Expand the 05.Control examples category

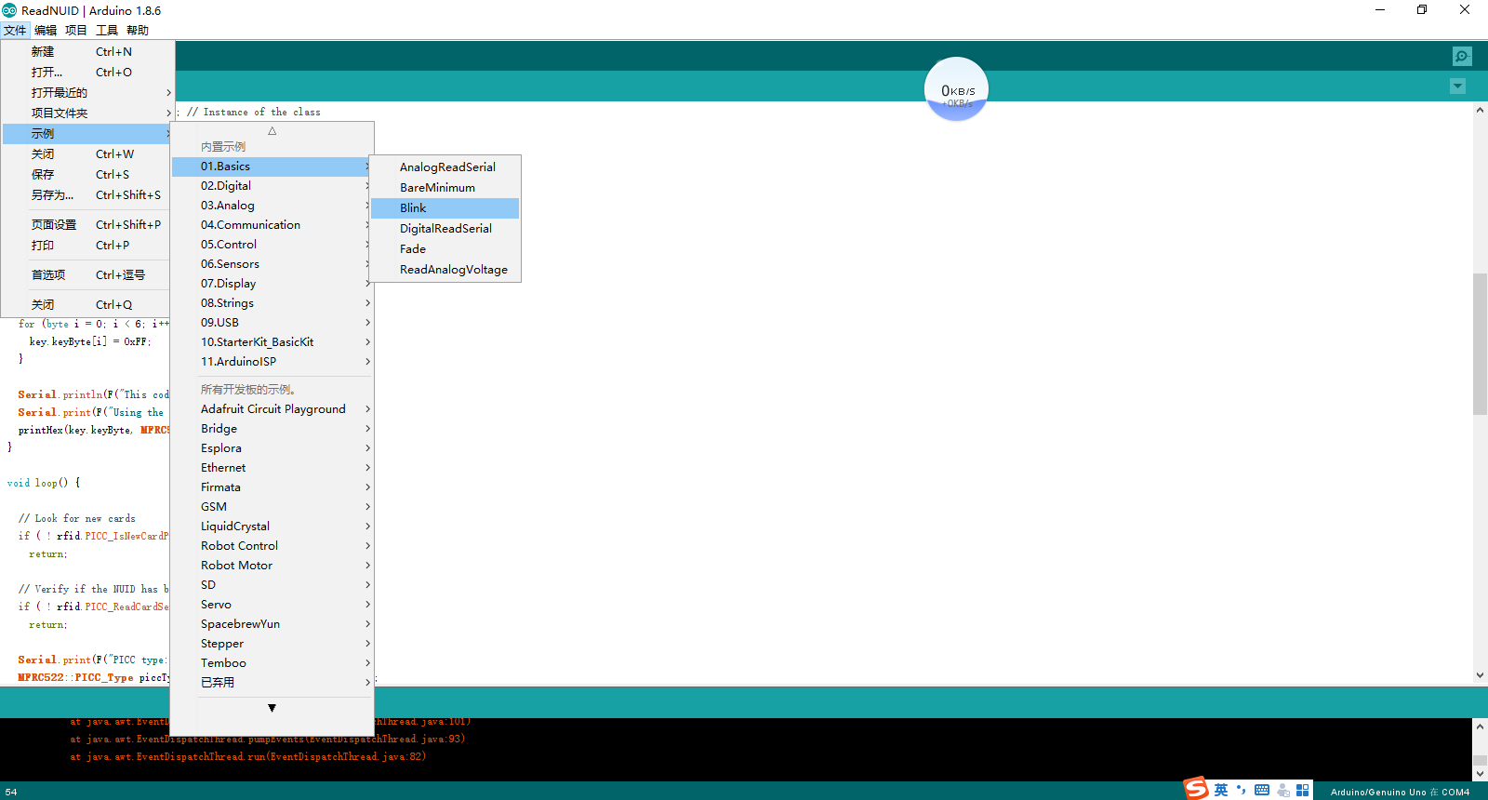click(x=272, y=245)
